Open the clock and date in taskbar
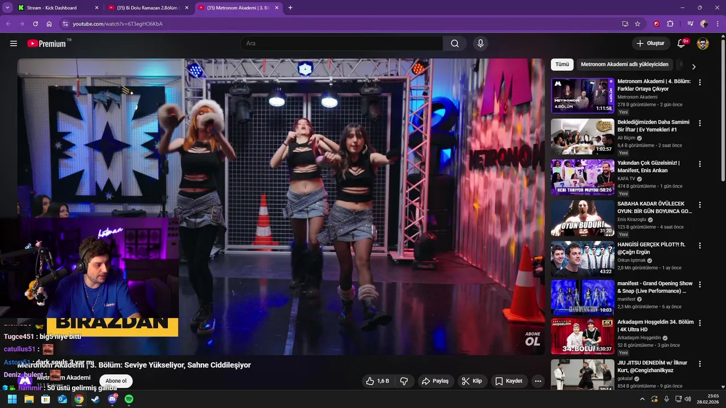Viewport: 726px width, 408px height. pos(708,399)
